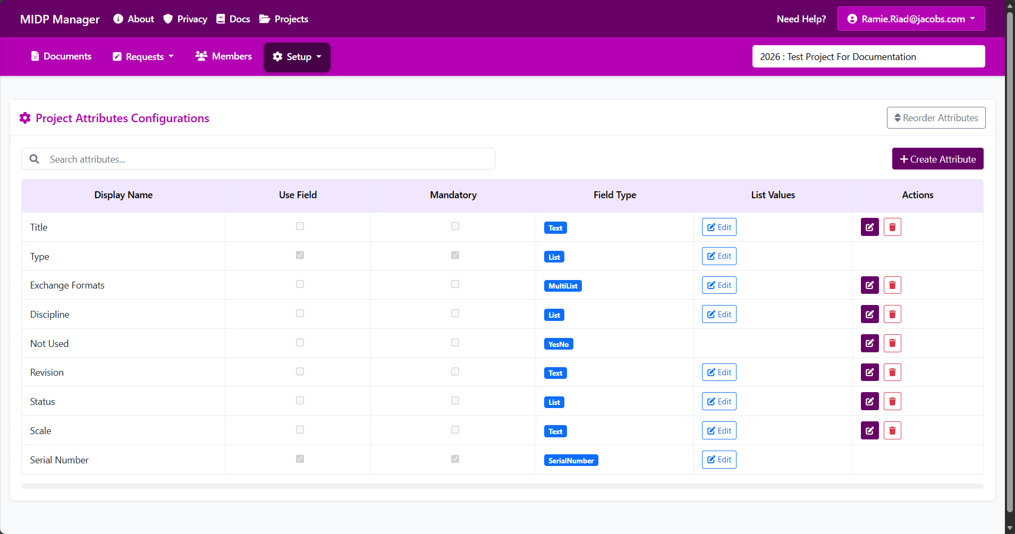The width and height of the screenshot is (1015, 534).
Task: Delete the Scale attribute
Action: 892,430
